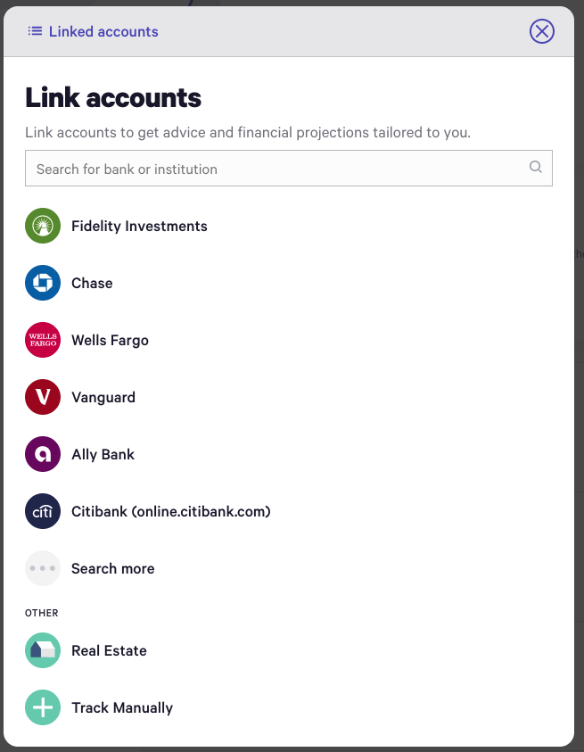Click the Fidelity Investments green logo icon

coord(43,226)
